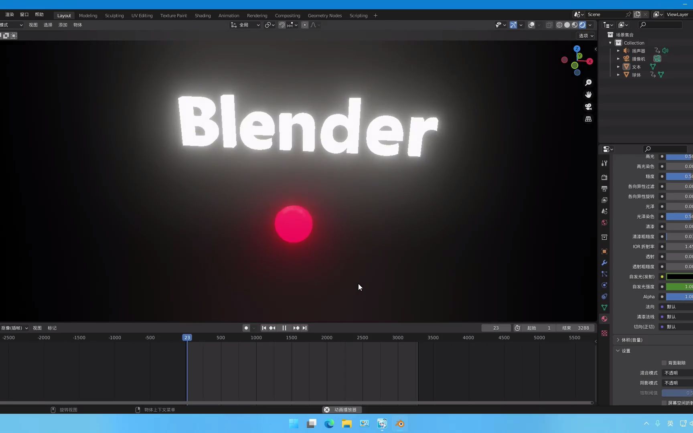Open the Modifiers properties tab
The height and width of the screenshot is (433, 693).
pos(604,263)
